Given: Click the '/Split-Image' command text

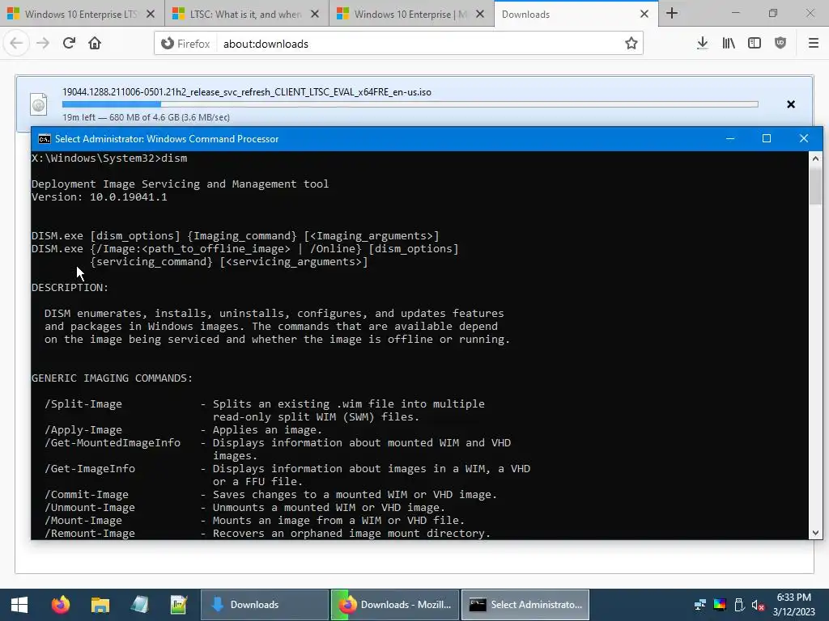Looking at the screenshot, I should [x=83, y=404].
